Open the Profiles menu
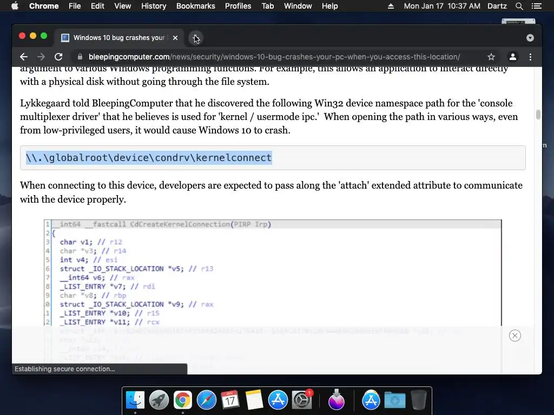Viewport: 554px width, 415px height. [238, 6]
